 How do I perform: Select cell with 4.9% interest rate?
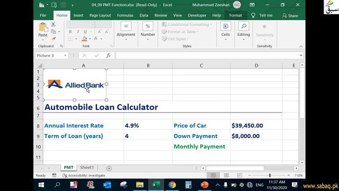(148, 126)
